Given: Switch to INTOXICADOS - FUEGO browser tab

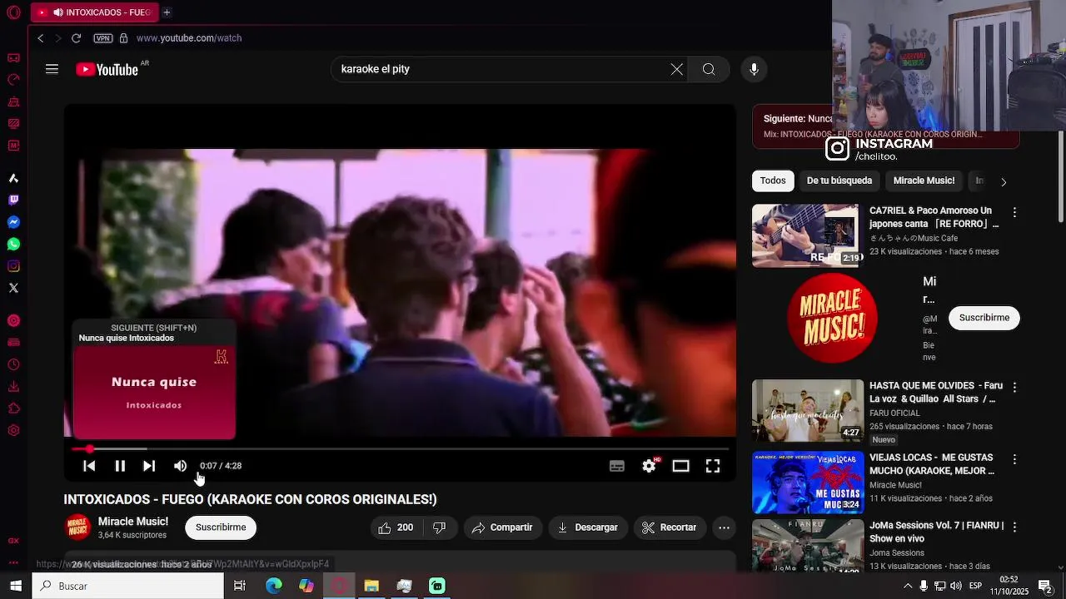Looking at the screenshot, I should (93, 12).
